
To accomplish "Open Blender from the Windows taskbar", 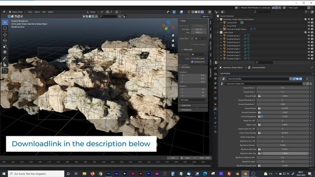I will point(245,174).
